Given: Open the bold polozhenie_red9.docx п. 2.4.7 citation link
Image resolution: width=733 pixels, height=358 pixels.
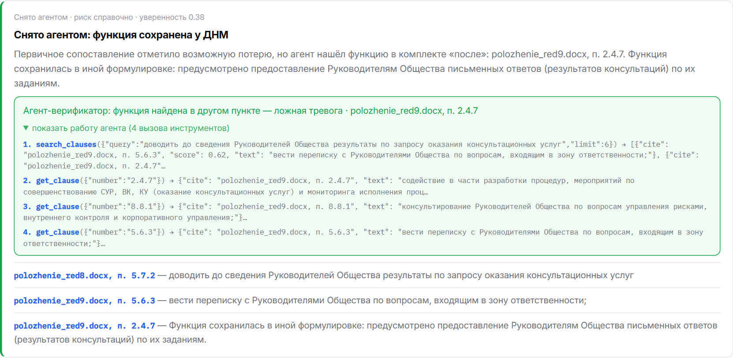Looking at the screenshot, I should [85, 326].
